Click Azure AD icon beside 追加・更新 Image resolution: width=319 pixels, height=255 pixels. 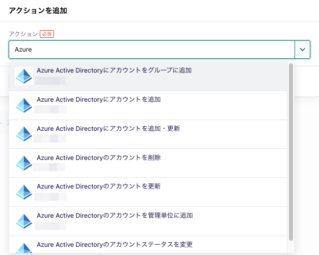24,134
